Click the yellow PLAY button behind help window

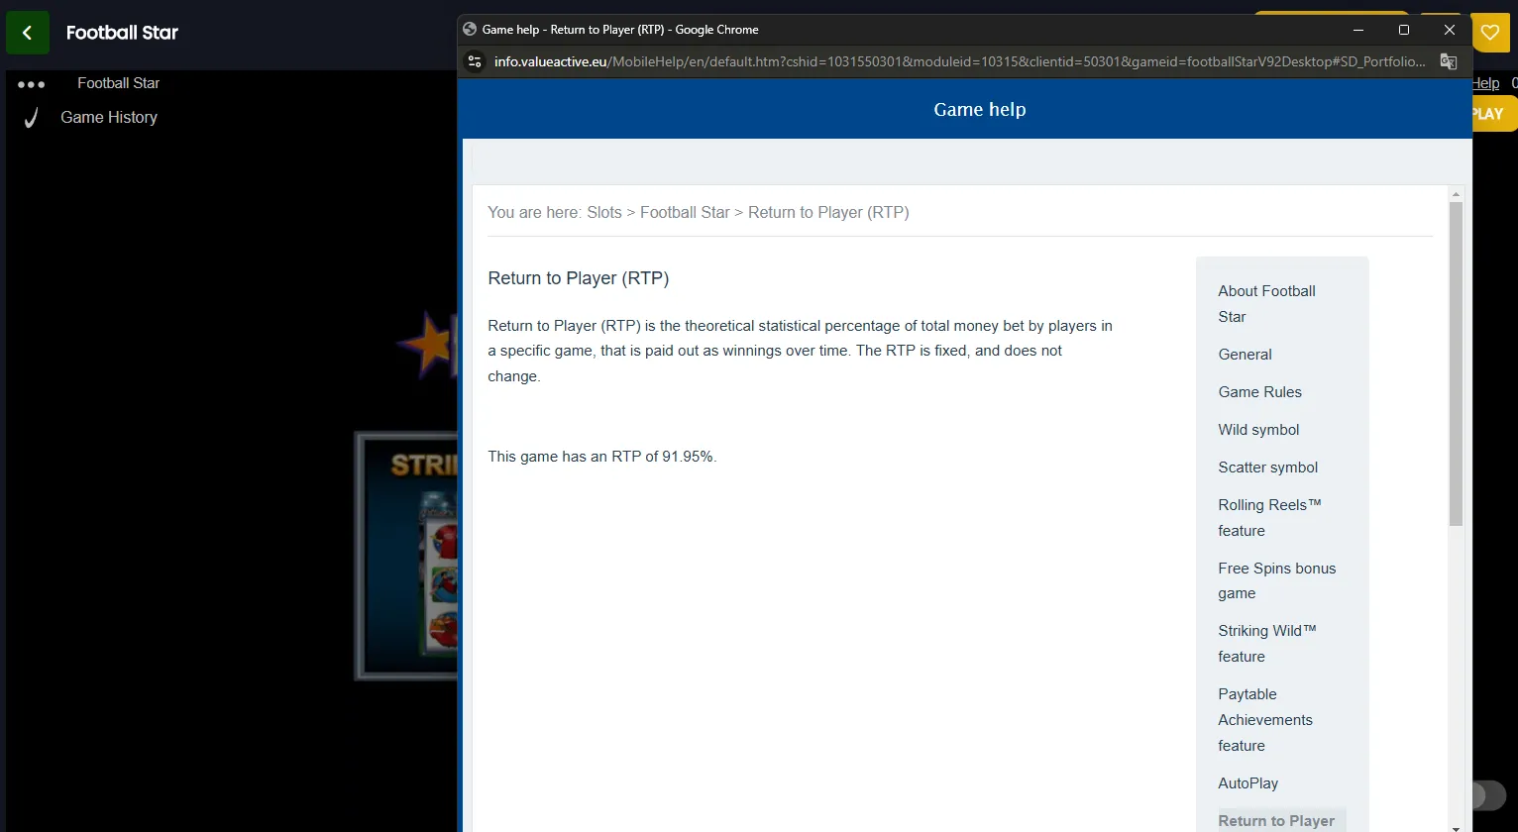[x=1494, y=114]
